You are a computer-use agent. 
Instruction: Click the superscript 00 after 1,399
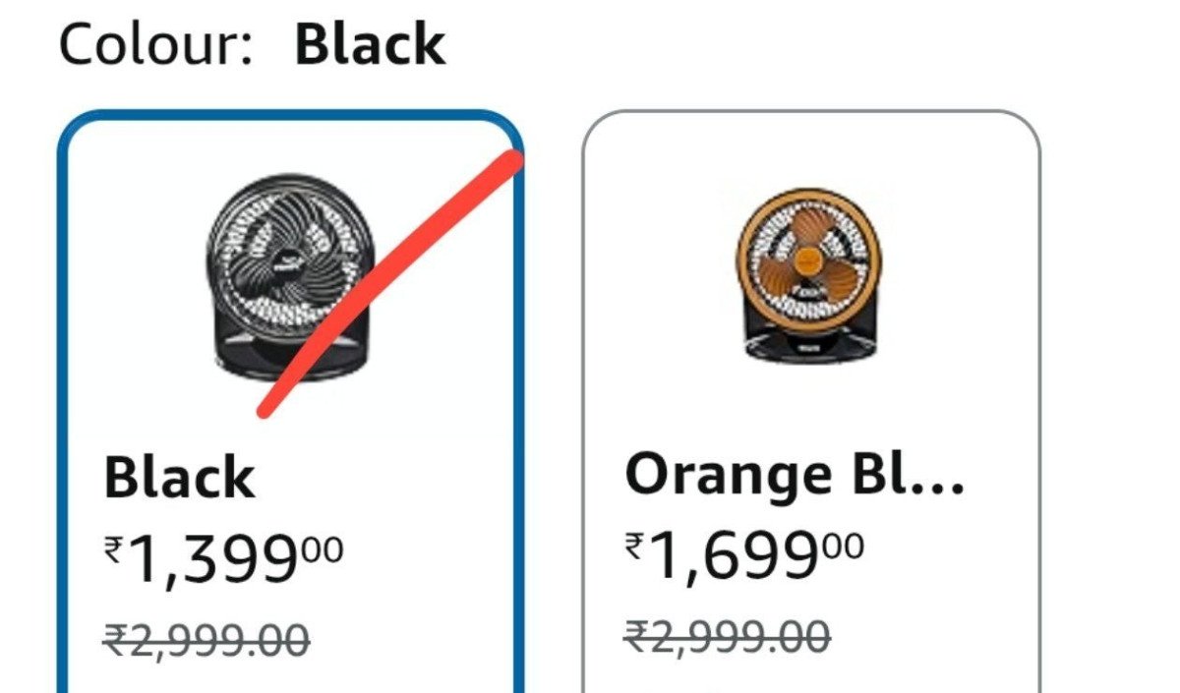pyautogui.click(x=323, y=549)
